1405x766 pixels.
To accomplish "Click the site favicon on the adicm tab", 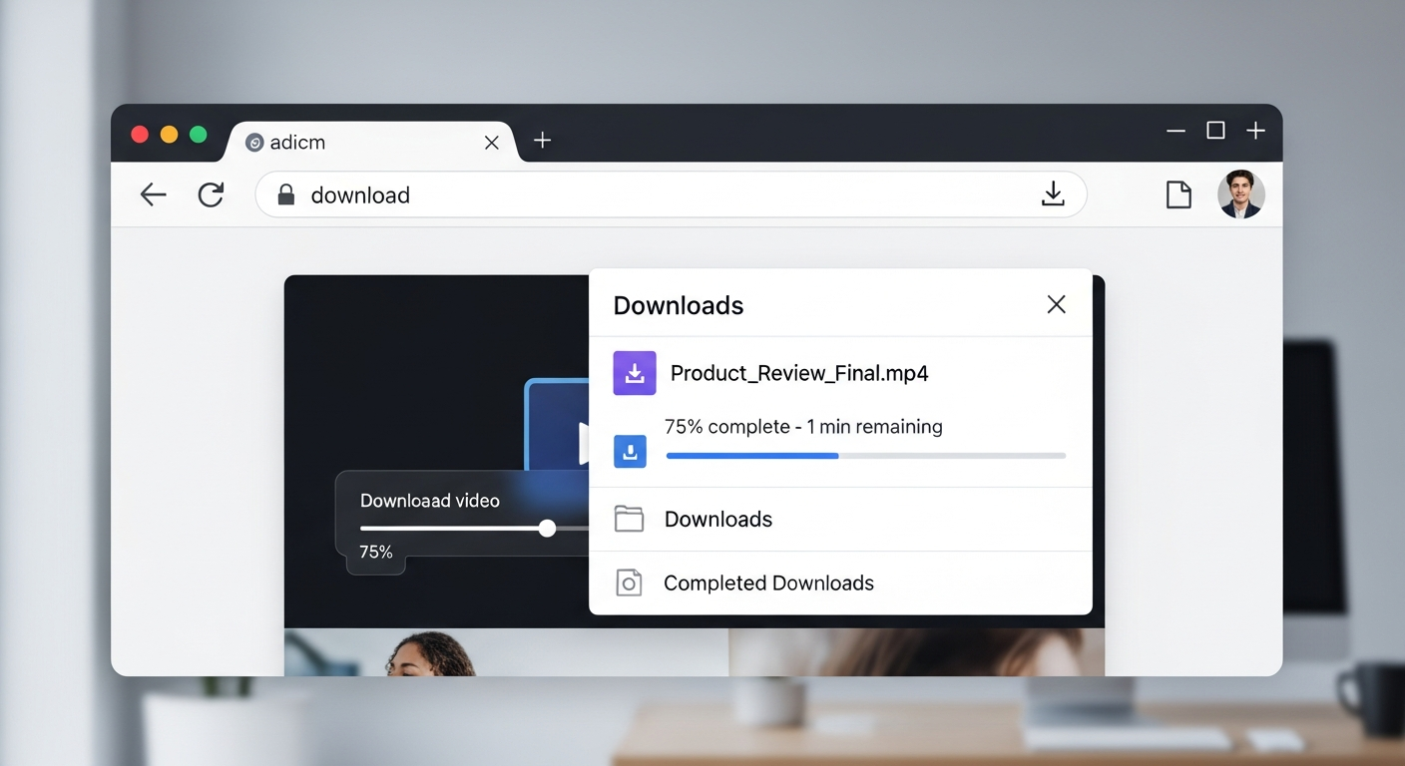I will tap(254, 143).
